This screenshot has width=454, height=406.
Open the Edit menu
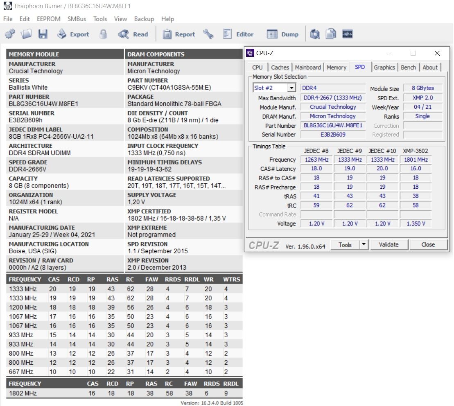tap(25, 19)
